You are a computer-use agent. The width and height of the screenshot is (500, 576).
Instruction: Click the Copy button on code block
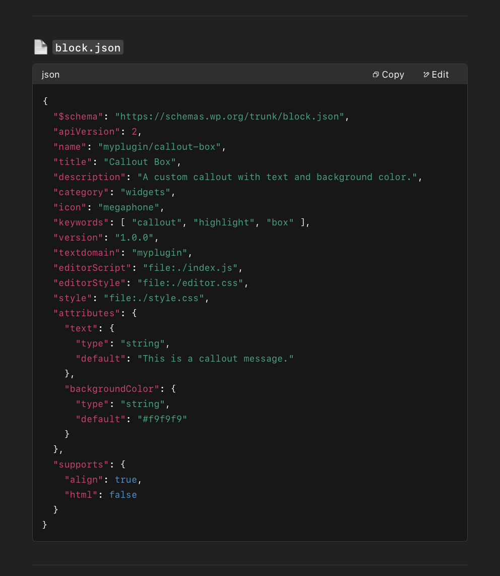coord(389,75)
